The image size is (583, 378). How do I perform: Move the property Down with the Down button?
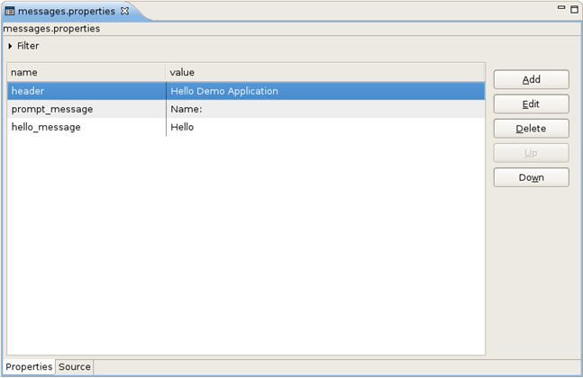531,177
